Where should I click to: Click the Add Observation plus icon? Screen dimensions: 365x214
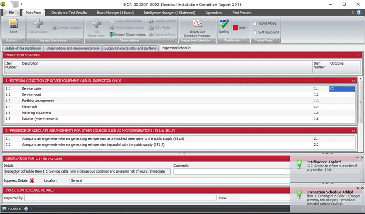tap(96, 24)
